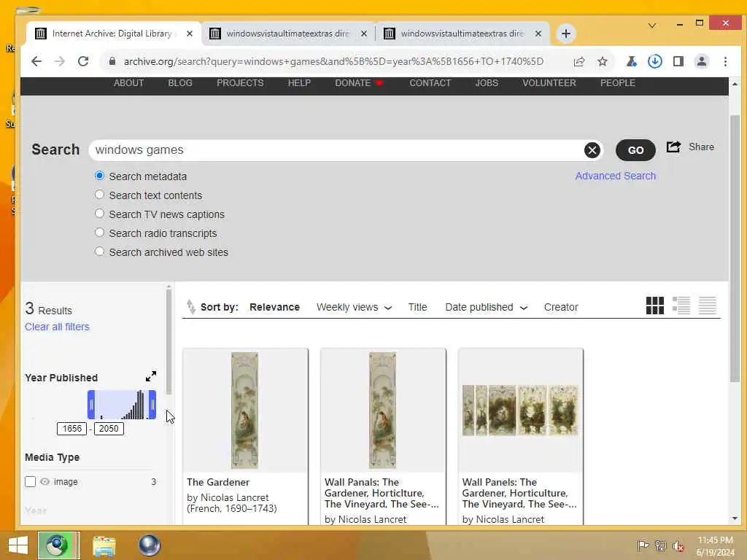Open the Chrome profile menu
This screenshot has width=747, height=560.
click(702, 61)
